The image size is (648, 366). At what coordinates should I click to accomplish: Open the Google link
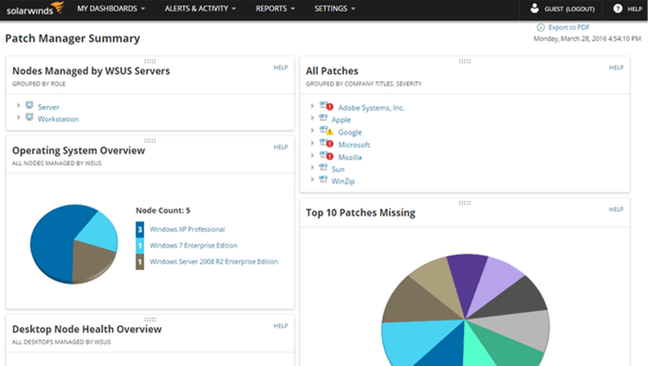tap(350, 132)
